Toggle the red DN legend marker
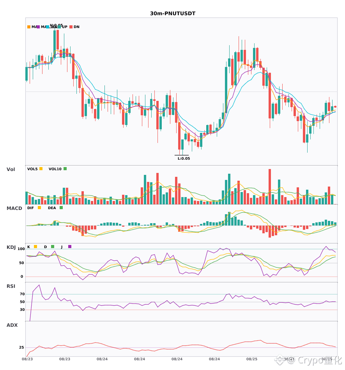Screen dimensions: 345x370 coord(71,27)
